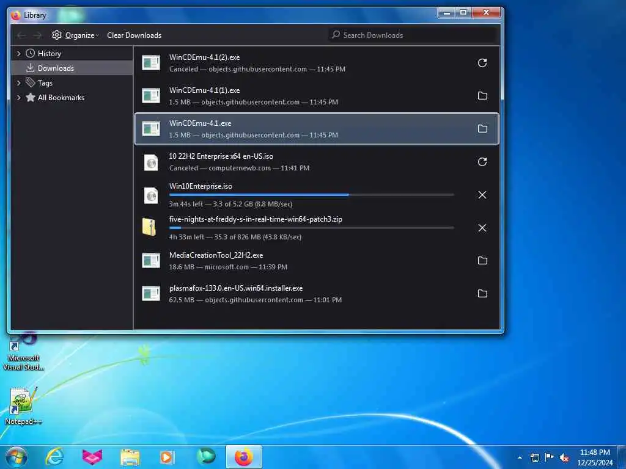Click the plasmafox installer file icon

click(151, 294)
